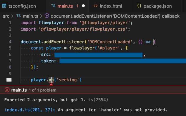Viewport: 186px width, 116px height.
Task: Click the 'Expected 2 arguments, but got 1.' message
Action: point(45,100)
